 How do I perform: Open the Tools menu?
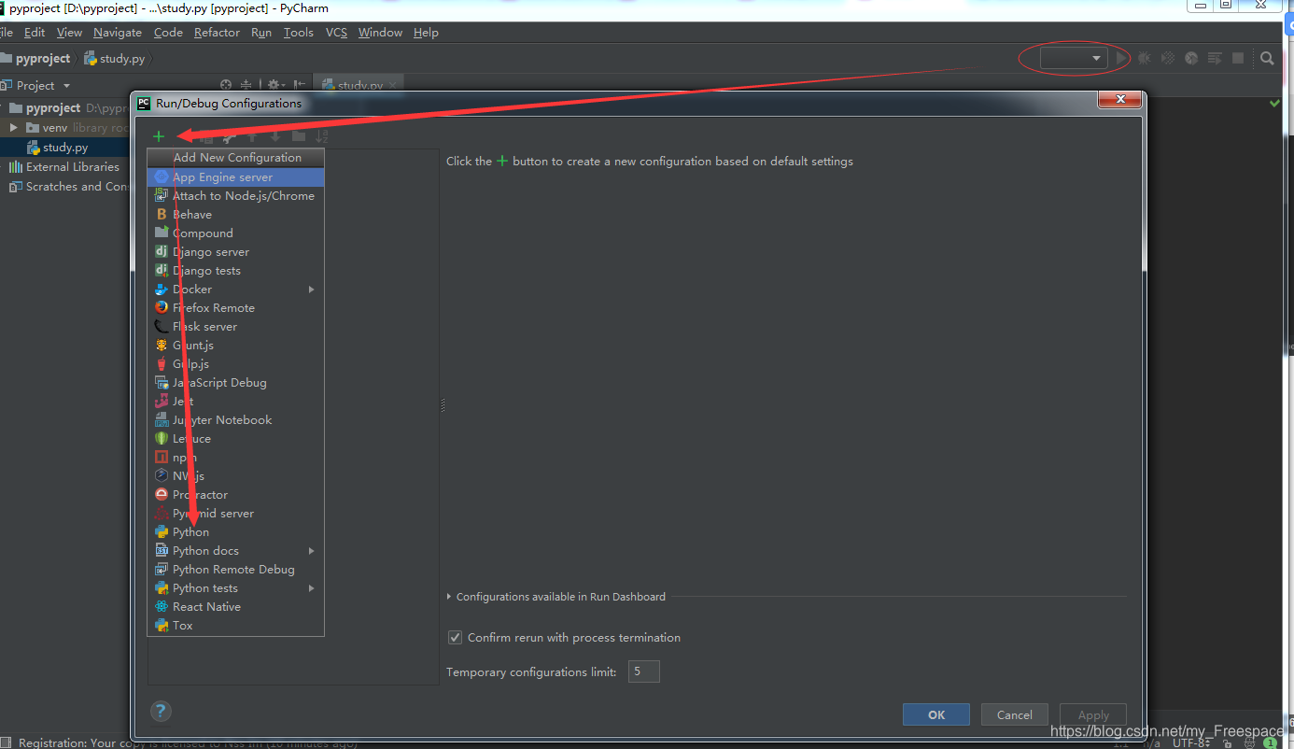pos(299,32)
